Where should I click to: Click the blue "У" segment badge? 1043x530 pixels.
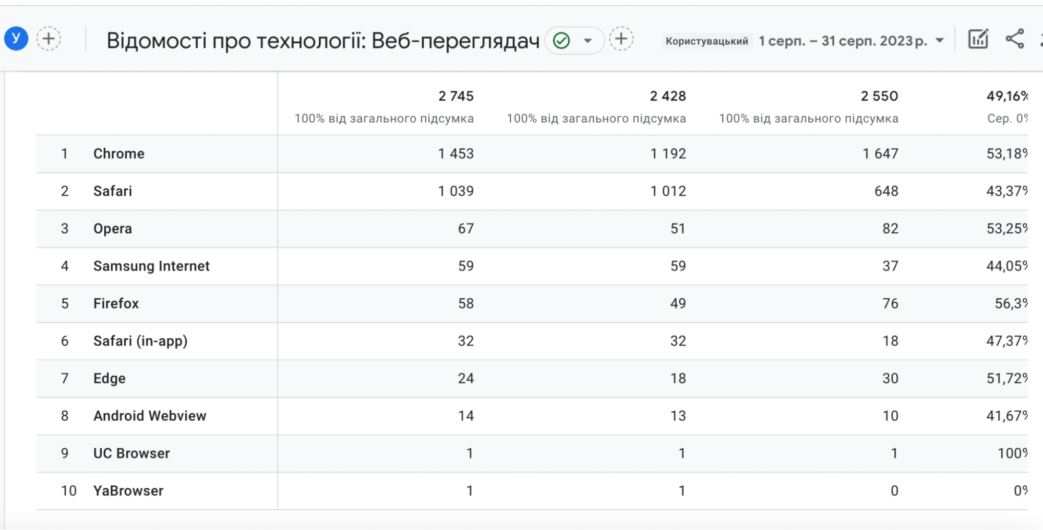coord(16,39)
